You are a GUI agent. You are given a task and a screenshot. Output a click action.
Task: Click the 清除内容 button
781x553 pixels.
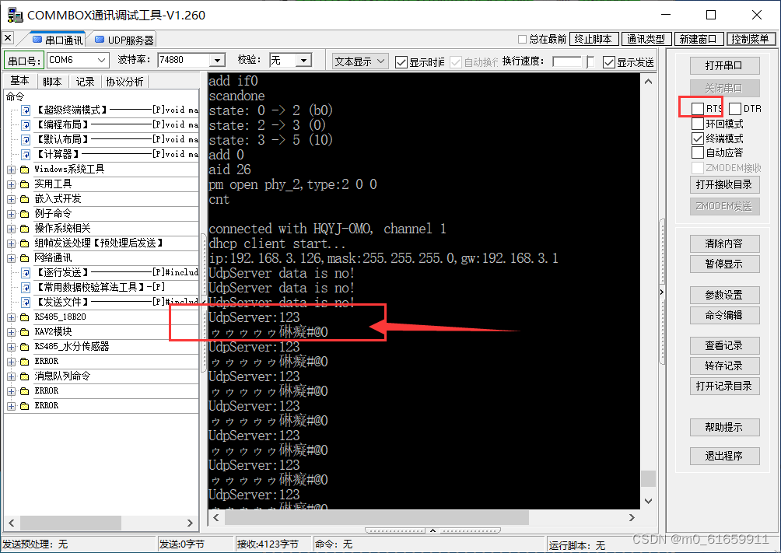724,243
